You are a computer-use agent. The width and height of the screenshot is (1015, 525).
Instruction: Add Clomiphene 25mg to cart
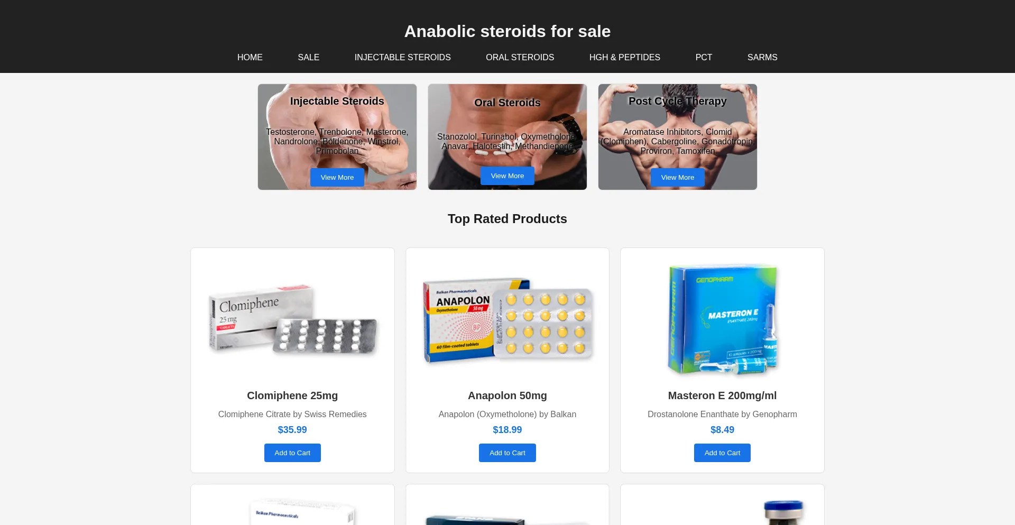[x=292, y=453]
